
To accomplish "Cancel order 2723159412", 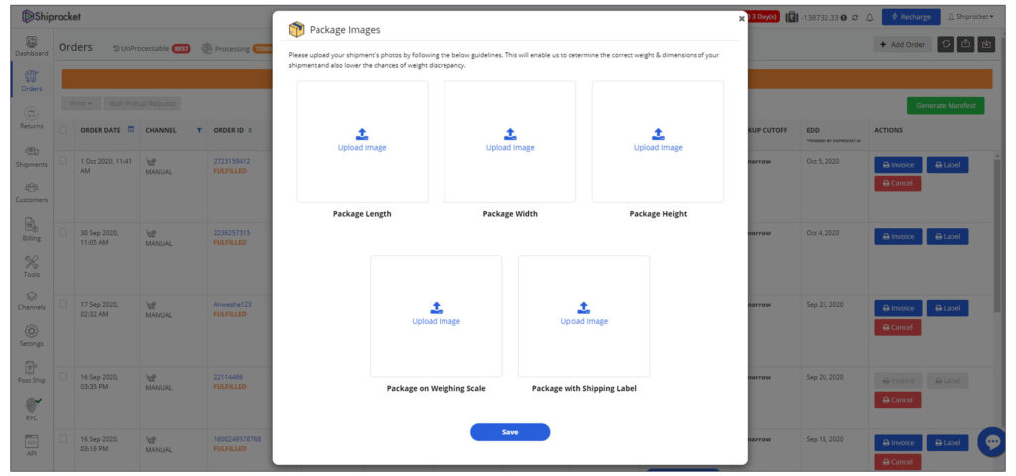I will click(x=897, y=183).
